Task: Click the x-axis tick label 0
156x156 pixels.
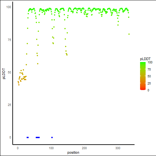Action: [x=18, y=148]
